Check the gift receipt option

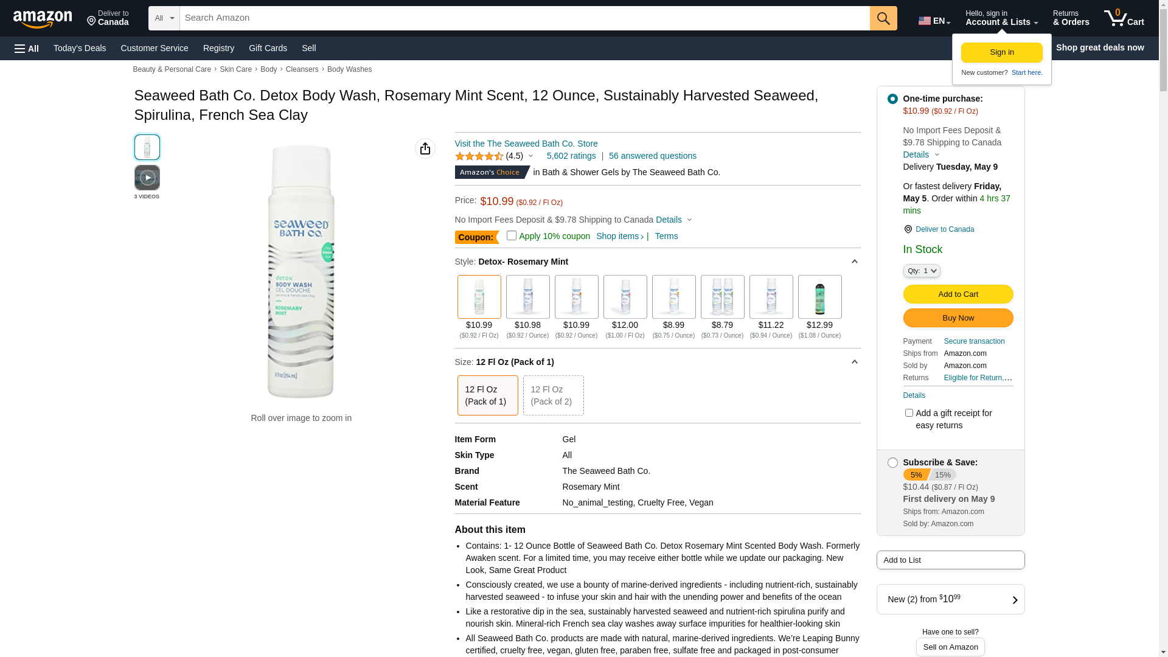(909, 413)
